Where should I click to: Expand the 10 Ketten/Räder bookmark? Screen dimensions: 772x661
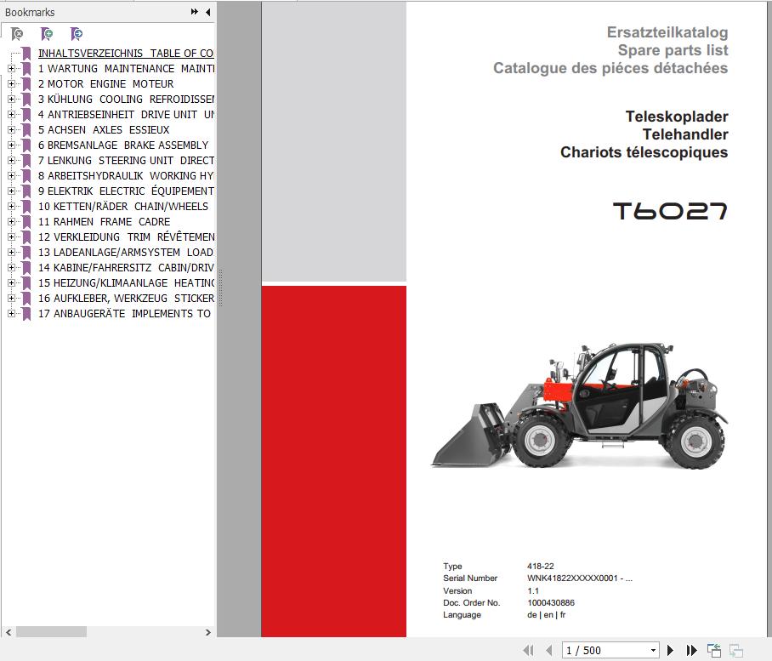pyautogui.click(x=11, y=206)
